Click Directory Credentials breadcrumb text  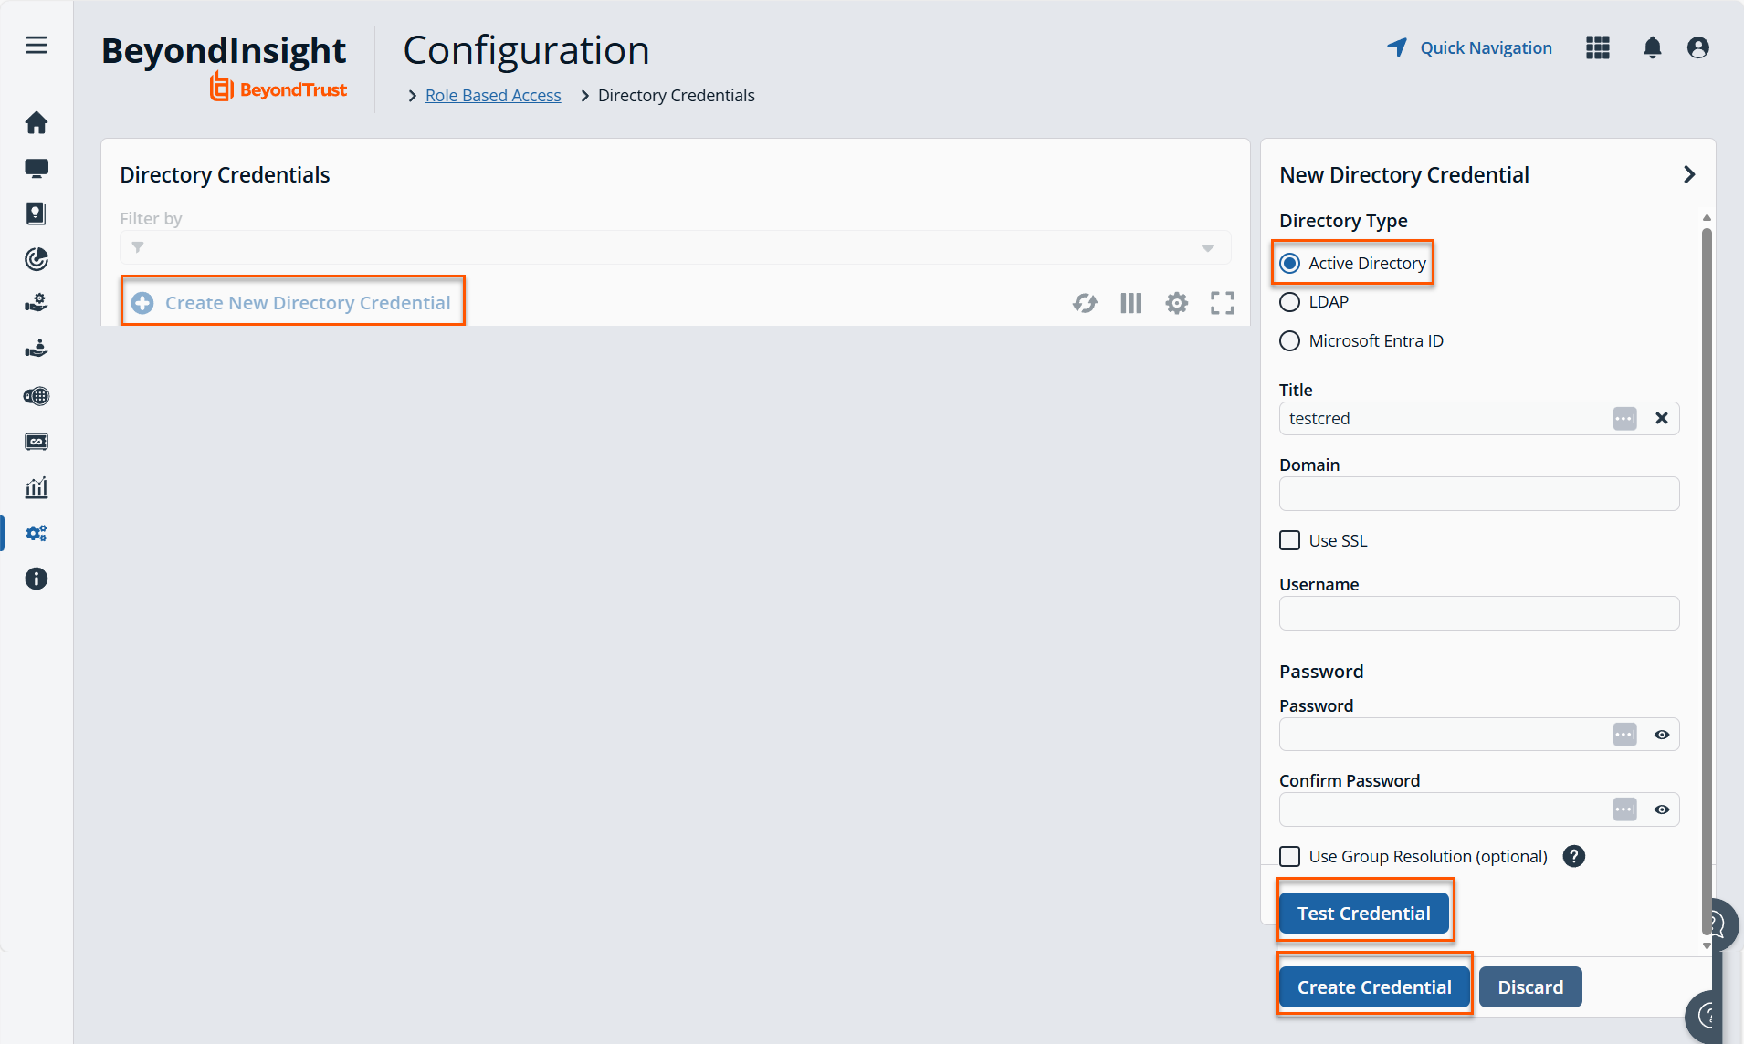pyautogui.click(x=677, y=96)
